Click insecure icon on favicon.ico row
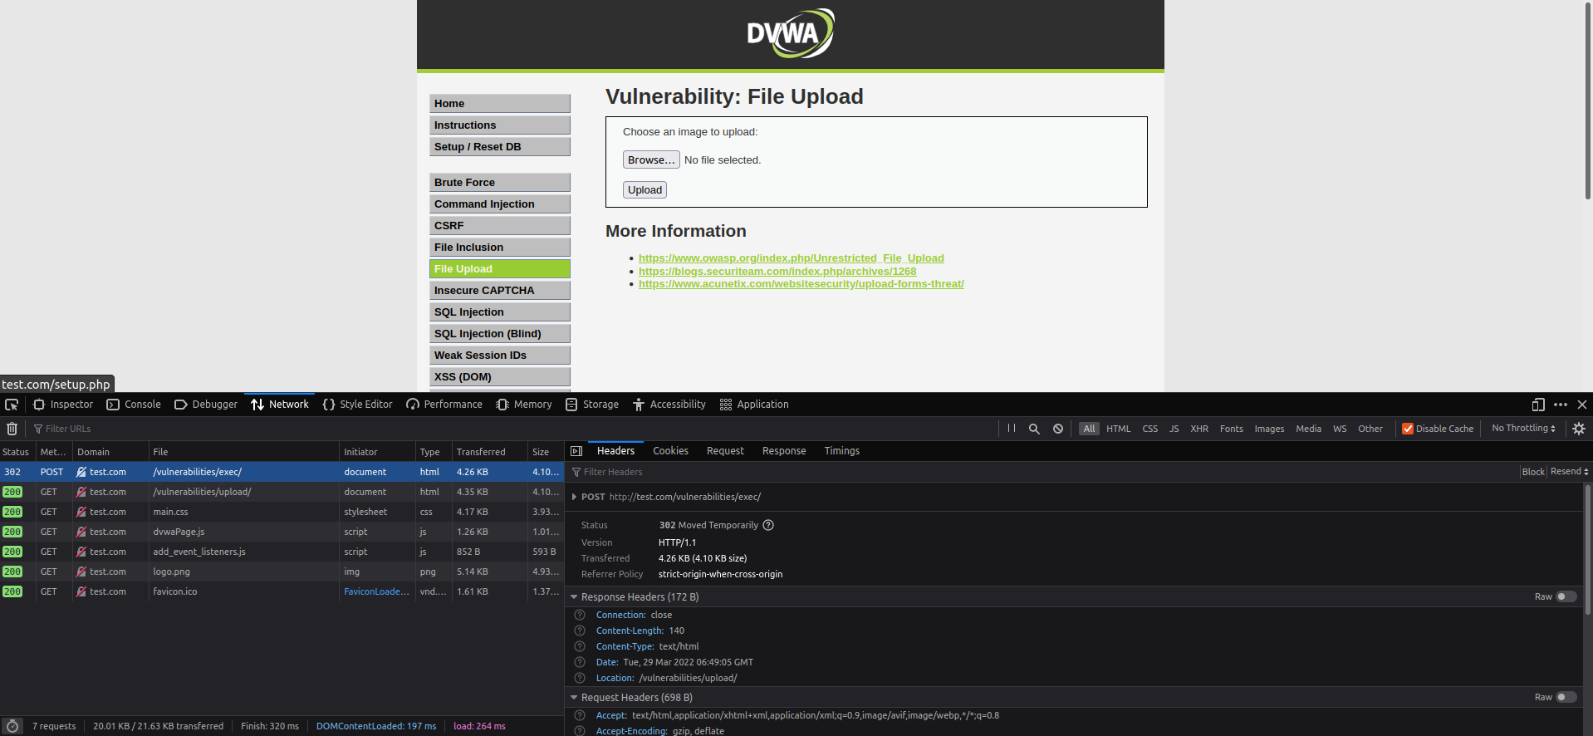Viewport: 1593px width, 736px height. pos(81,591)
